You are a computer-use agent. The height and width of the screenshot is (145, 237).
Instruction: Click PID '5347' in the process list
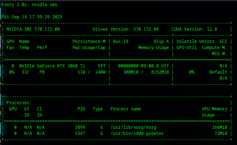[80, 133]
